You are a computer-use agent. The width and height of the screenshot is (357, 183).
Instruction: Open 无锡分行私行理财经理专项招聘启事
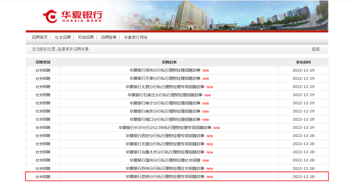point(165,144)
